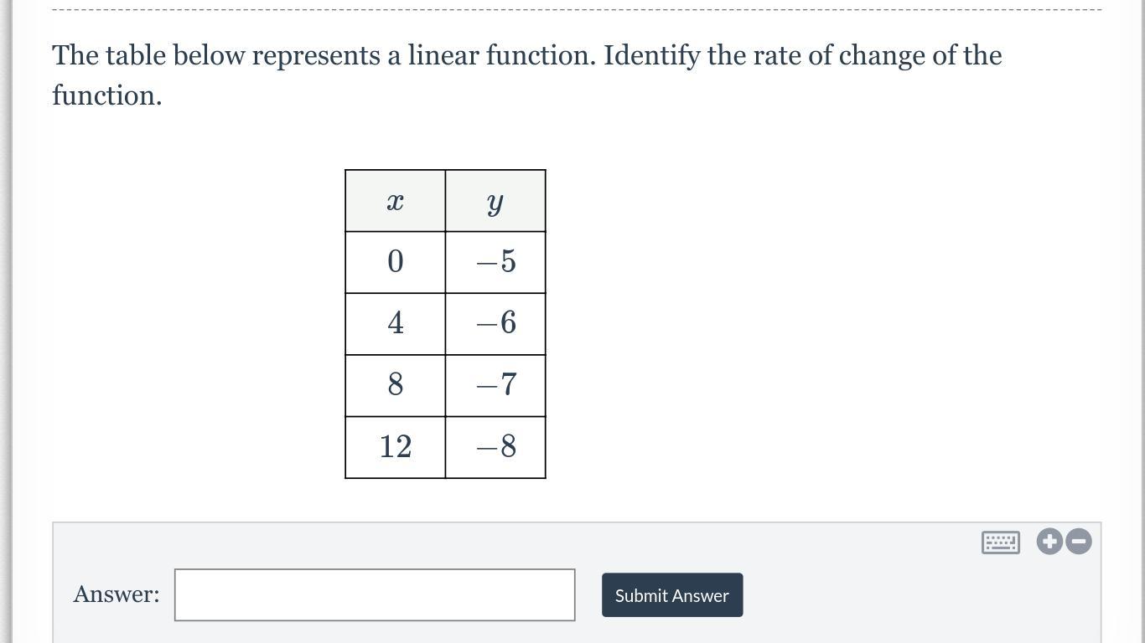Select the y column header cell
The width and height of the screenshot is (1145, 643).
coord(495,202)
